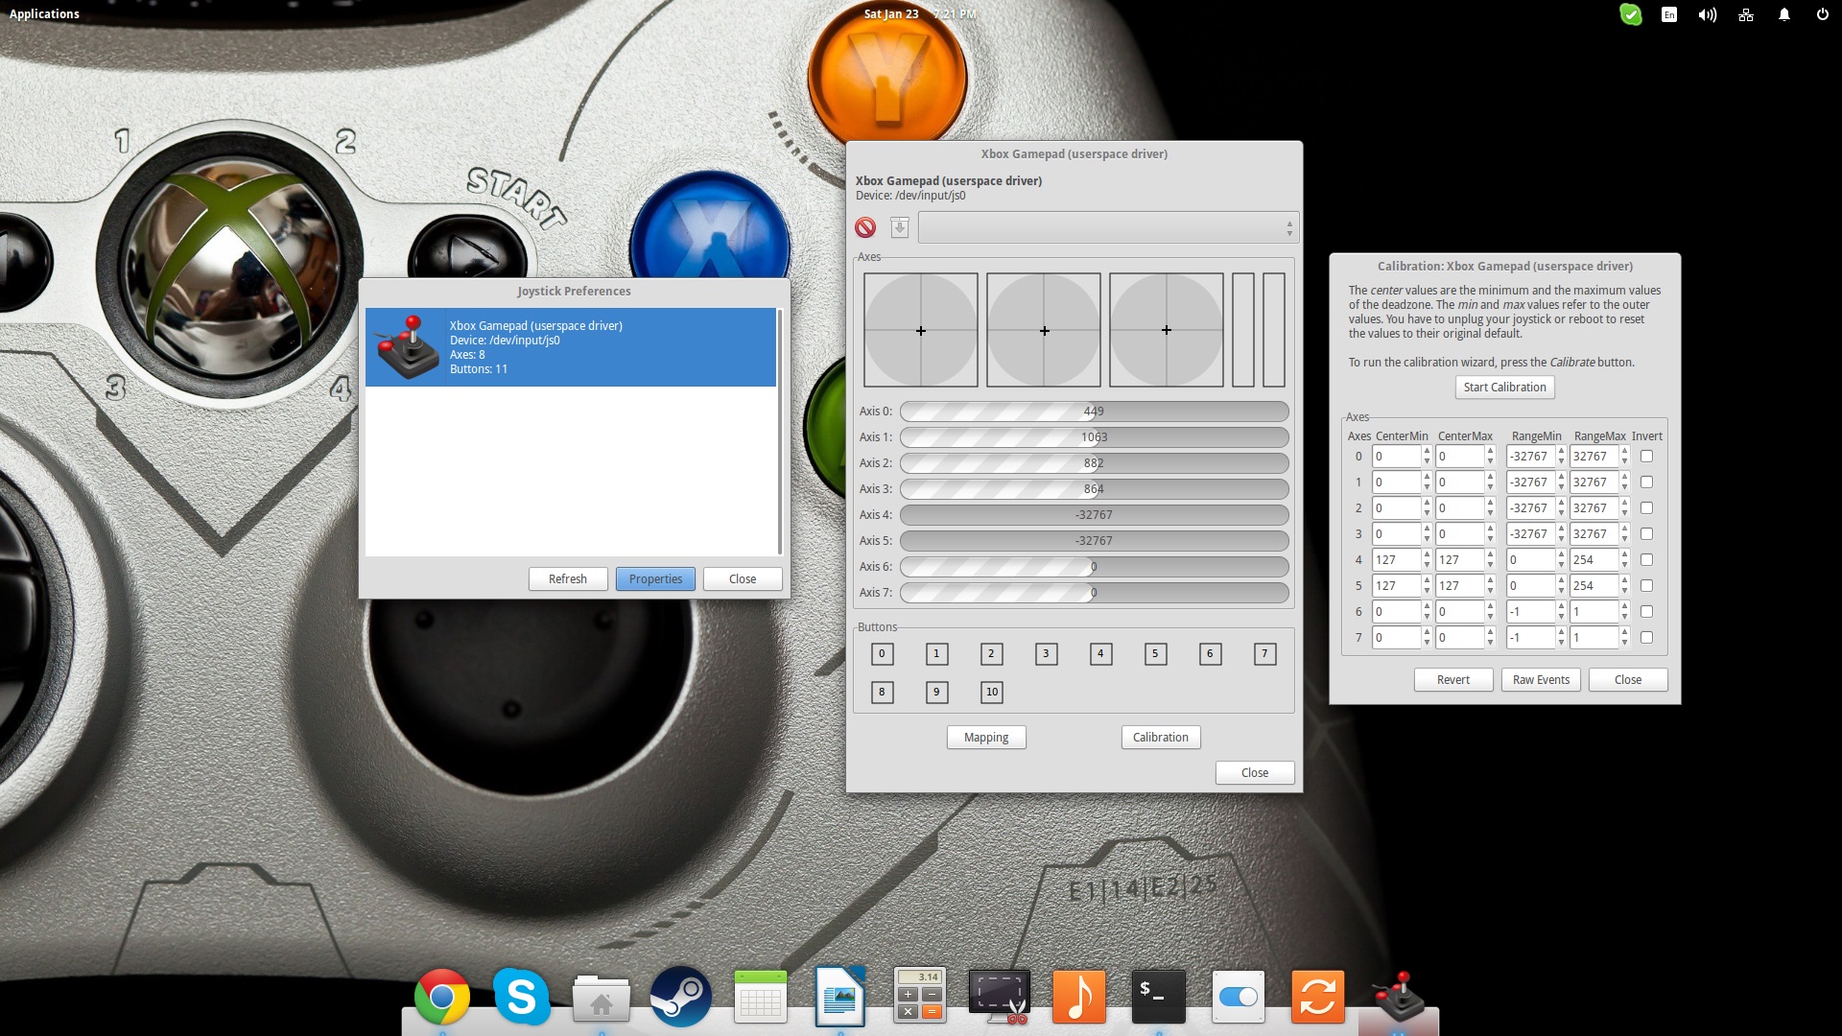Viewport: 1842px width, 1036px height.
Task: Increment RangeMax stepper for axis 5
Action: pyautogui.click(x=1624, y=580)
